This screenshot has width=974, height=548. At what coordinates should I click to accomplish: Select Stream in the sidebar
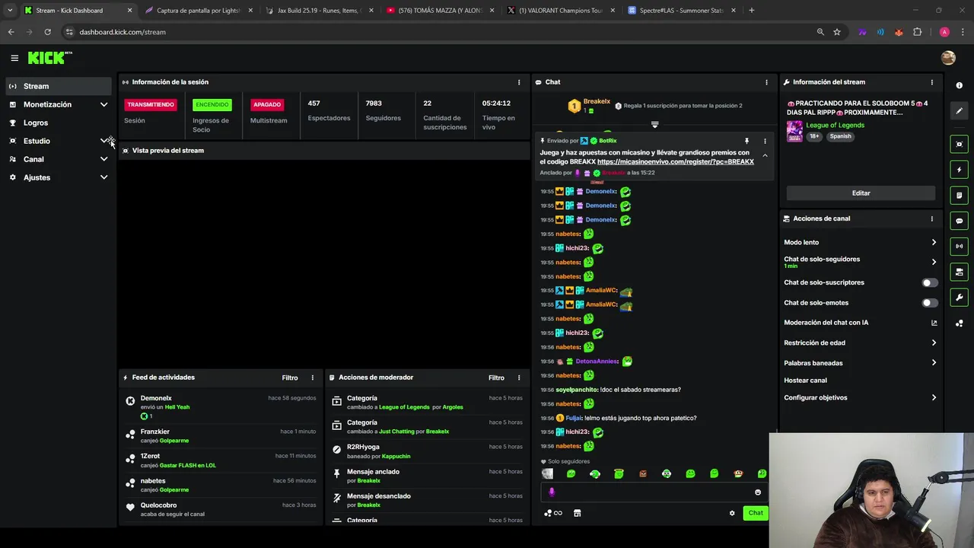(x=59, y=86)
